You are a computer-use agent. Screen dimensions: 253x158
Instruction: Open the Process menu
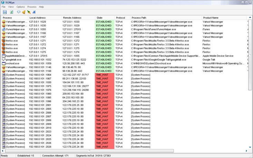32,7
